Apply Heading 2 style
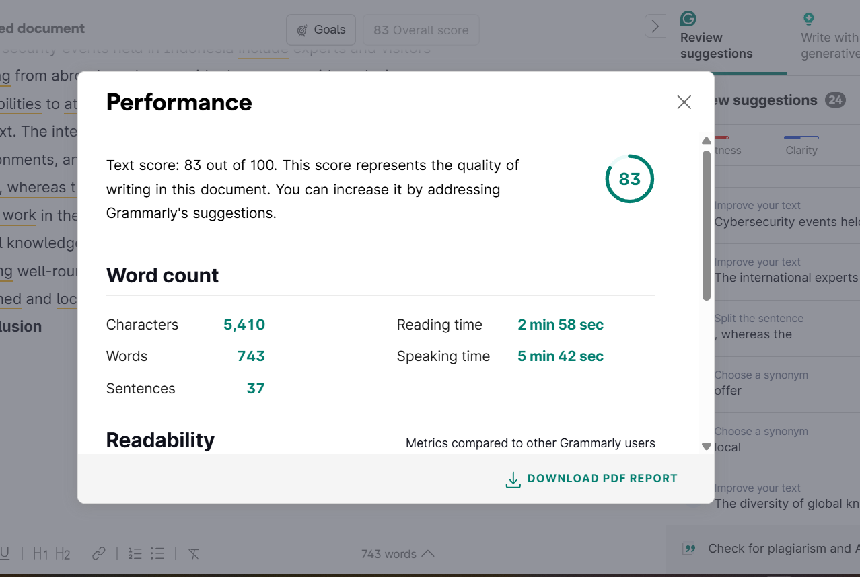 point(63,554)
